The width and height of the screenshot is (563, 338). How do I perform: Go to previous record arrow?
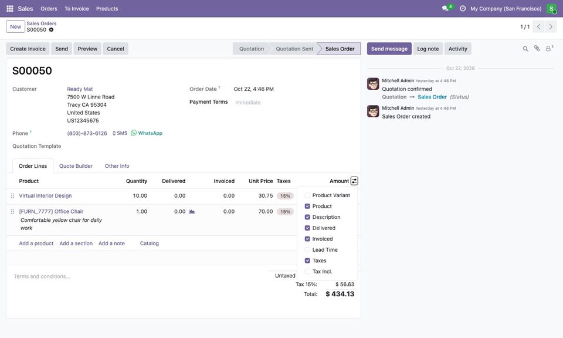click(538, 26)
